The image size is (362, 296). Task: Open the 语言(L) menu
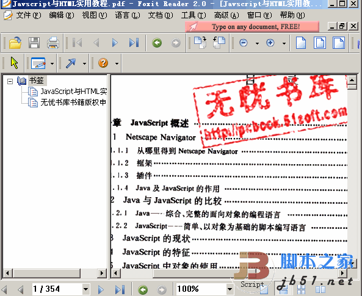(x=128, y=15)
